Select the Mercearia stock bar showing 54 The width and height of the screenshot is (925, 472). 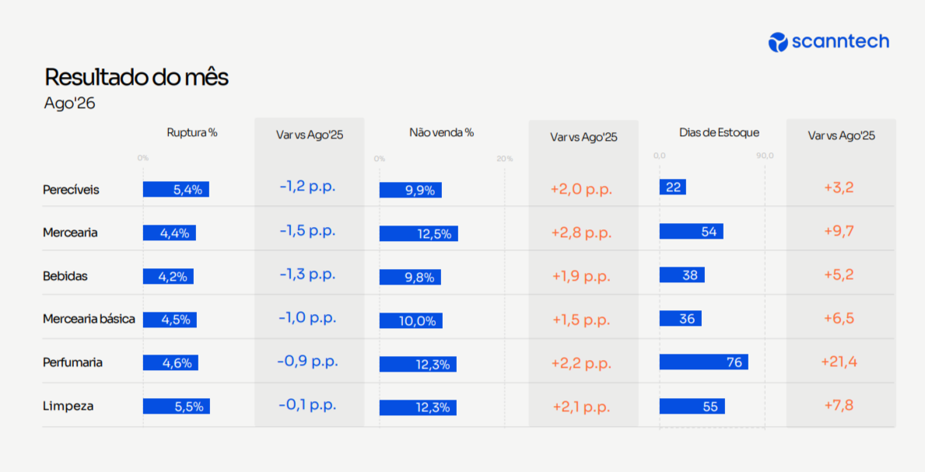692,231
